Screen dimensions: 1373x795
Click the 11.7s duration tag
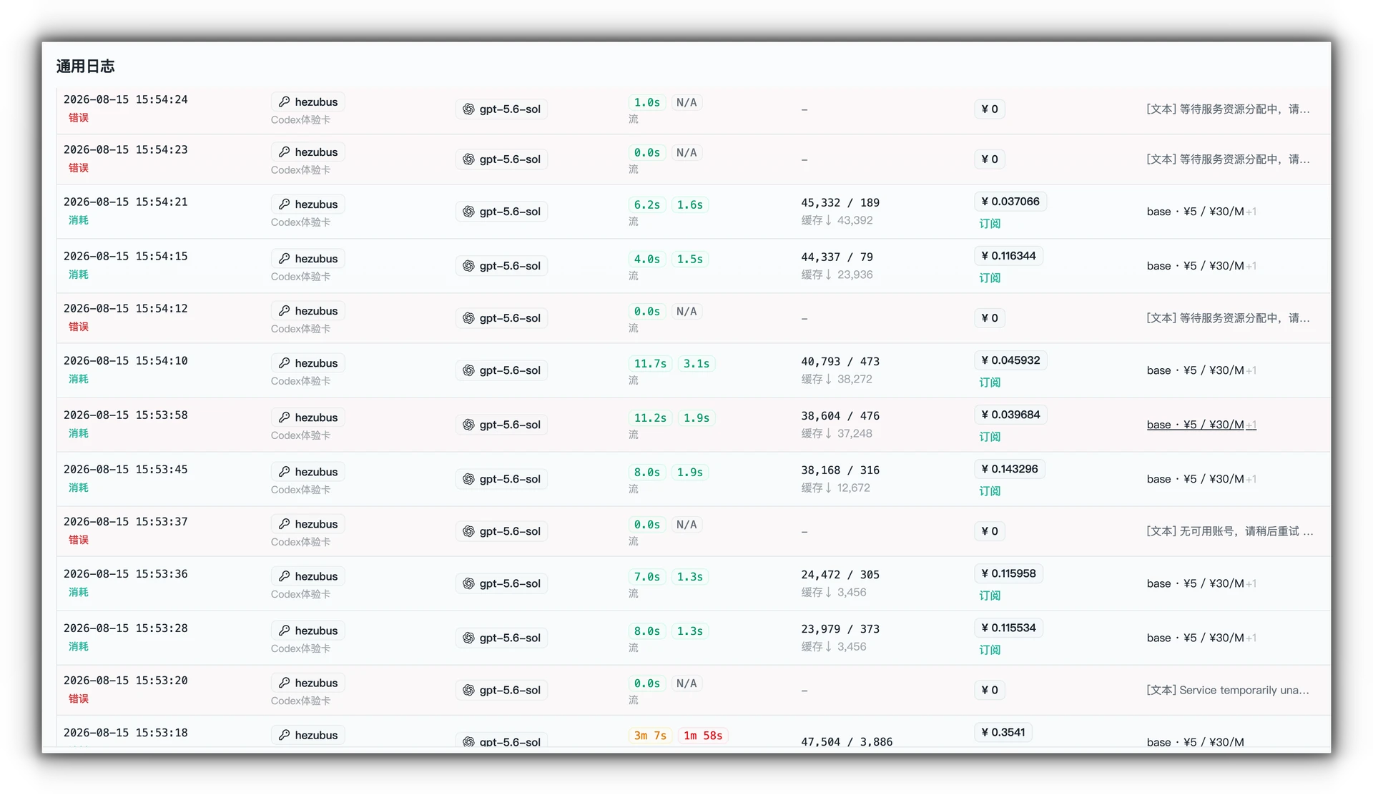650,363
